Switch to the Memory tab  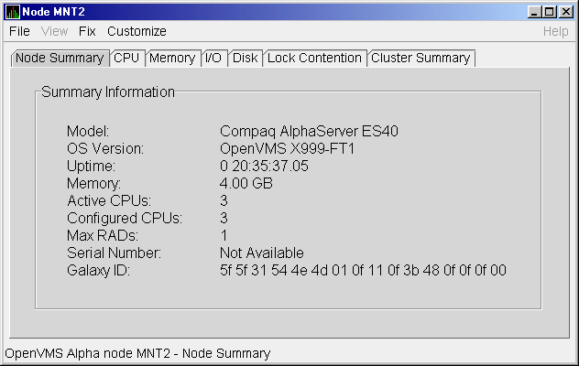click(172, 58)
